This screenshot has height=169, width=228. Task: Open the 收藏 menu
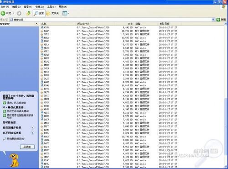click(x=40, y=7)
